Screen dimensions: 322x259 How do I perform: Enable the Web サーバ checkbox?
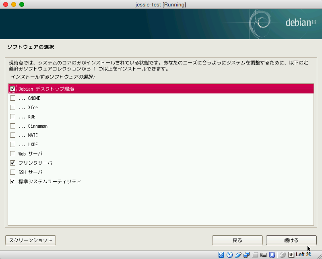[x=13, y=153]
